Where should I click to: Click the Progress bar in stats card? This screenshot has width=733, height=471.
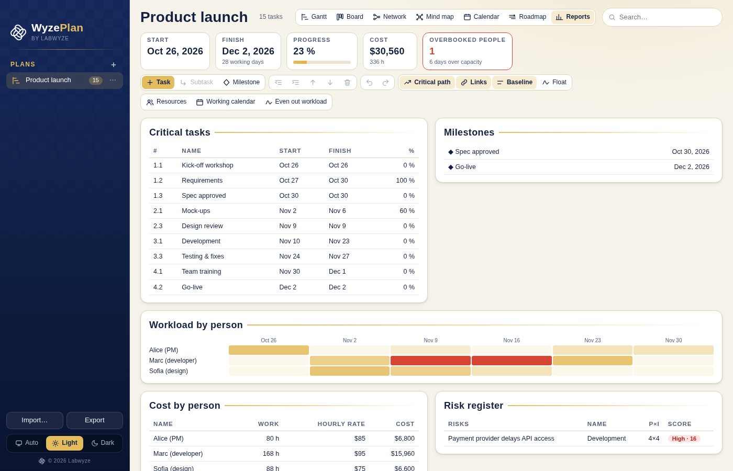[x=322, y=62]
